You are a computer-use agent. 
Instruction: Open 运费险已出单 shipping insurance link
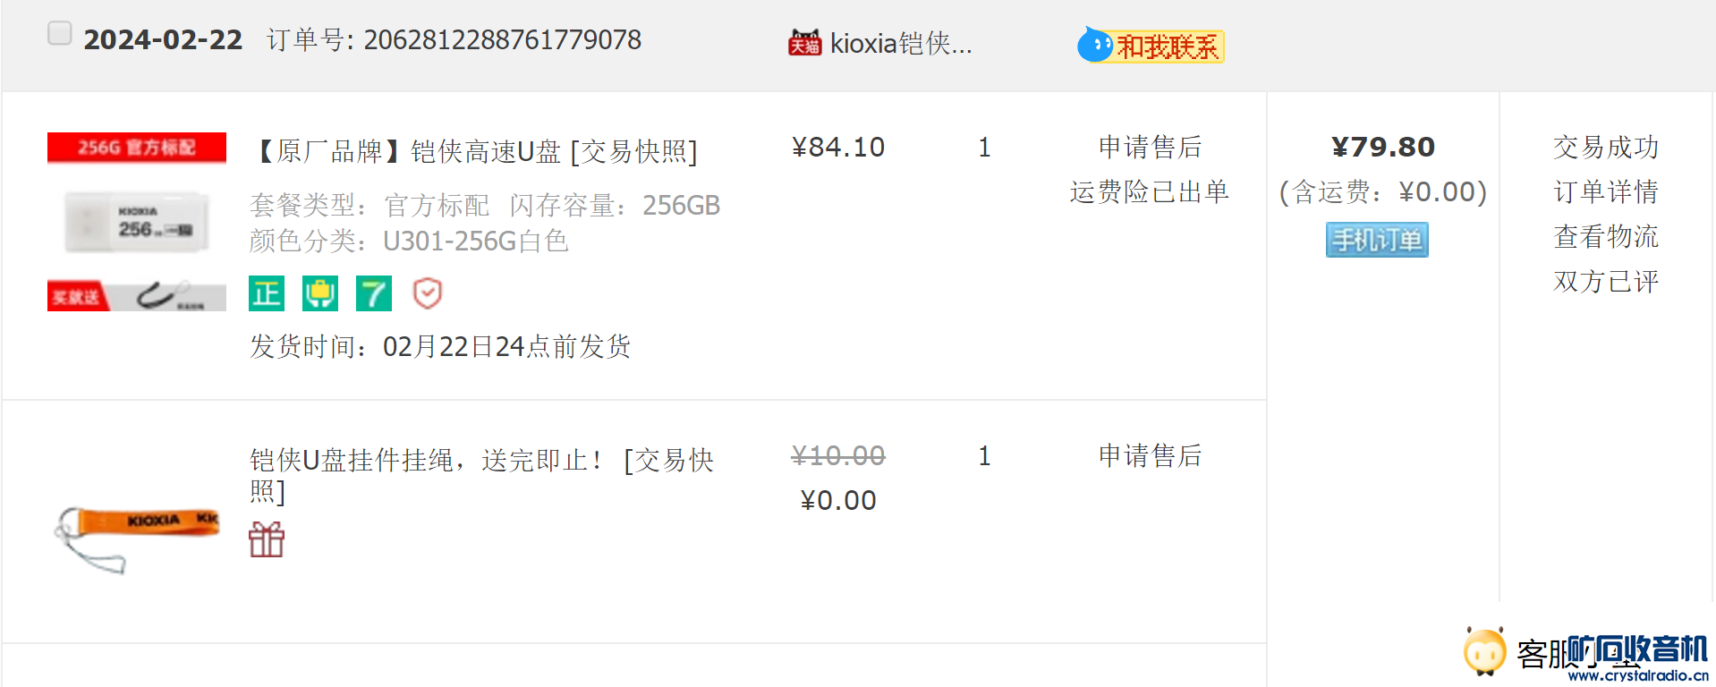click(x=1150, y=191)
